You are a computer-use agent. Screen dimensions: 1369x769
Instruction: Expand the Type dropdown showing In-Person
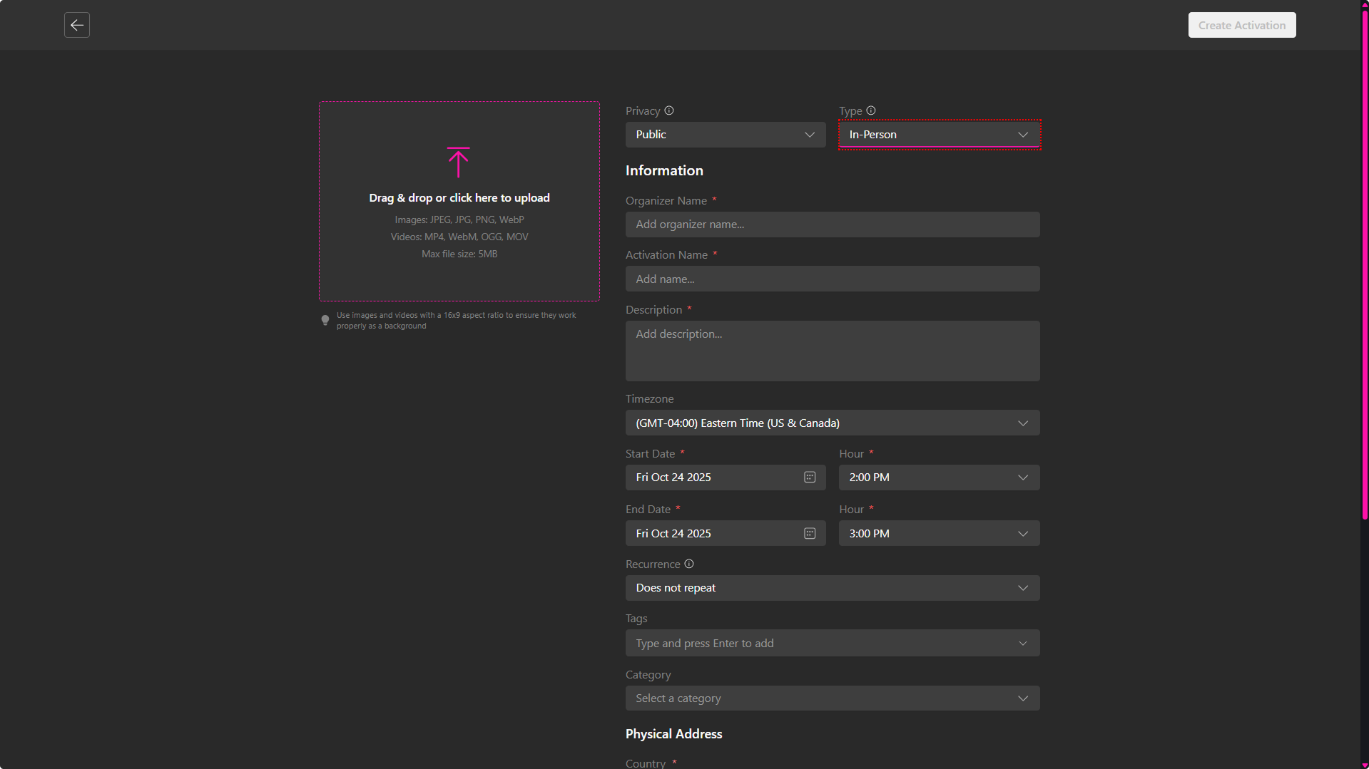click(939, 135)
